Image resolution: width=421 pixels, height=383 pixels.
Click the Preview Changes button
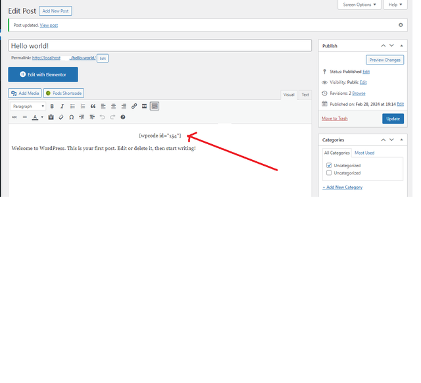385,60
